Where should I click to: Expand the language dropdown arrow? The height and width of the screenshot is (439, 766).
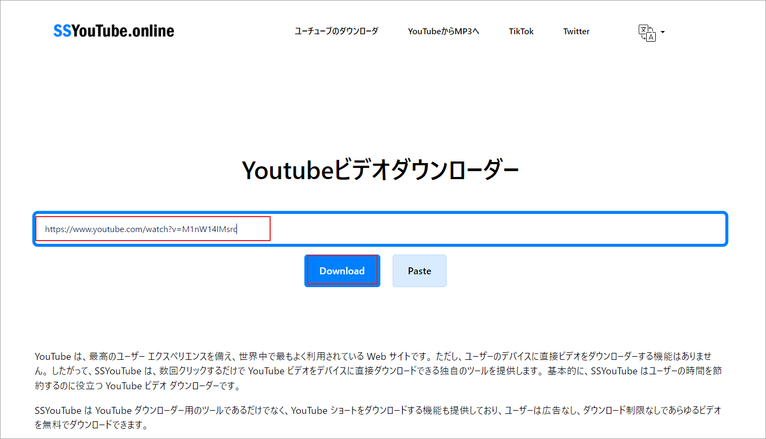click(x=663, y=32)
